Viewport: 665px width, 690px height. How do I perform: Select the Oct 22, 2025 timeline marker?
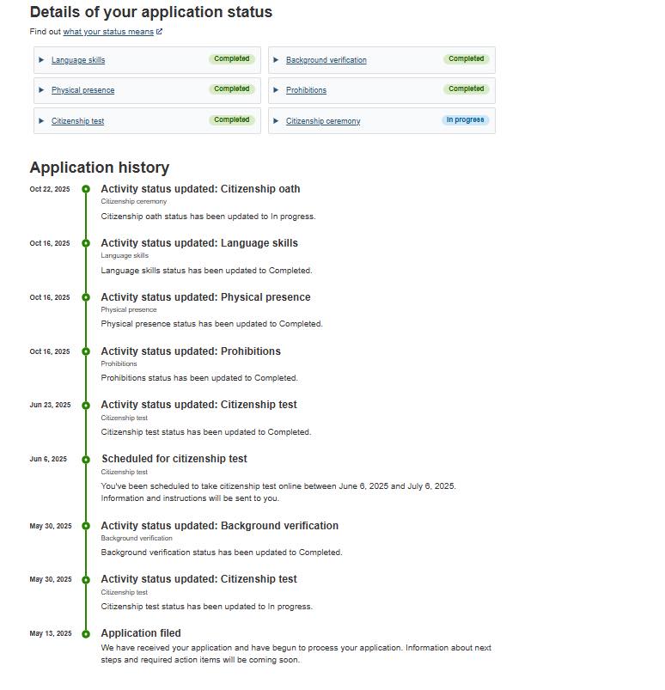coord(86,189)
